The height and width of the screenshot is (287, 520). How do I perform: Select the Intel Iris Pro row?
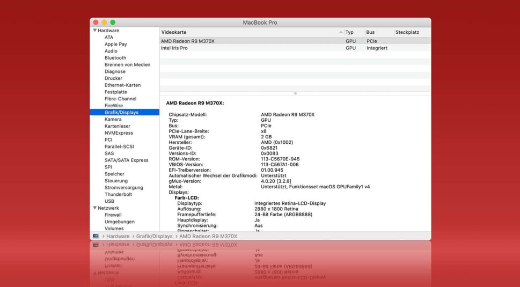[295, 48]
